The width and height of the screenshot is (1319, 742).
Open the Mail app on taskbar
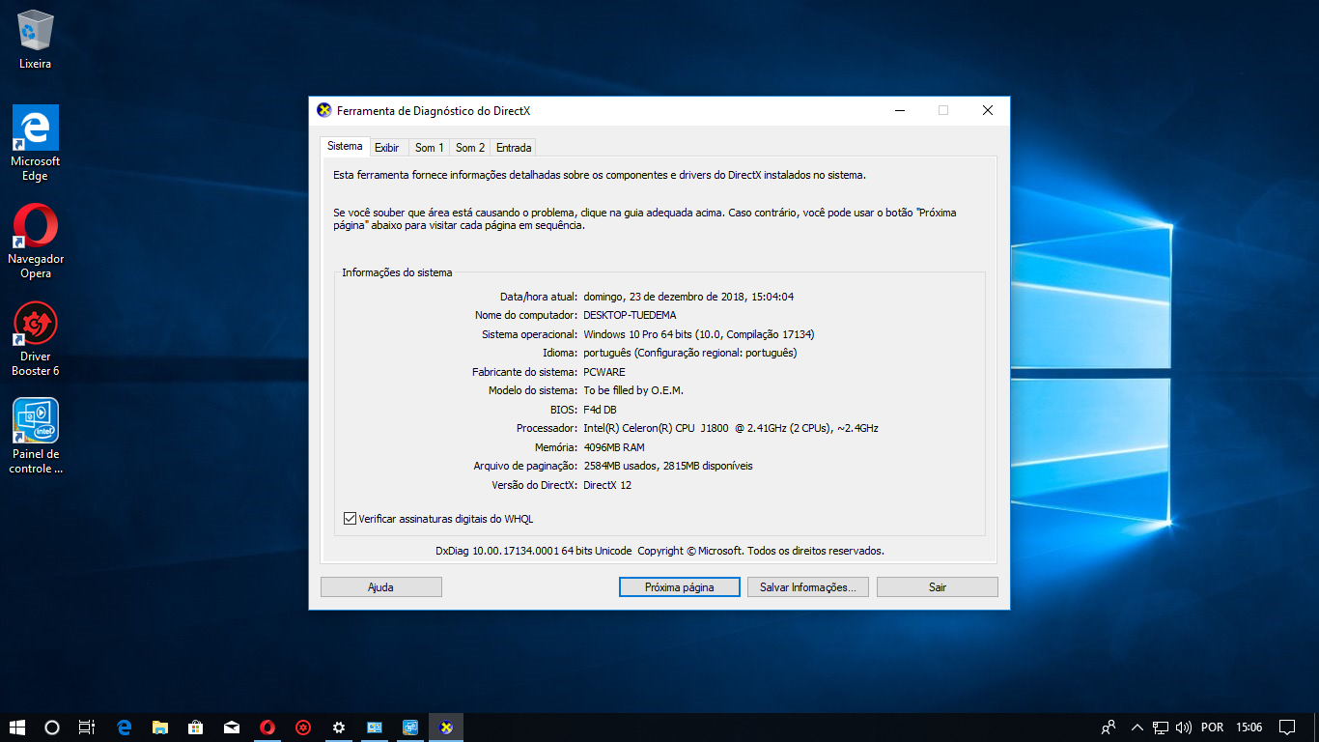pos(231,728)
